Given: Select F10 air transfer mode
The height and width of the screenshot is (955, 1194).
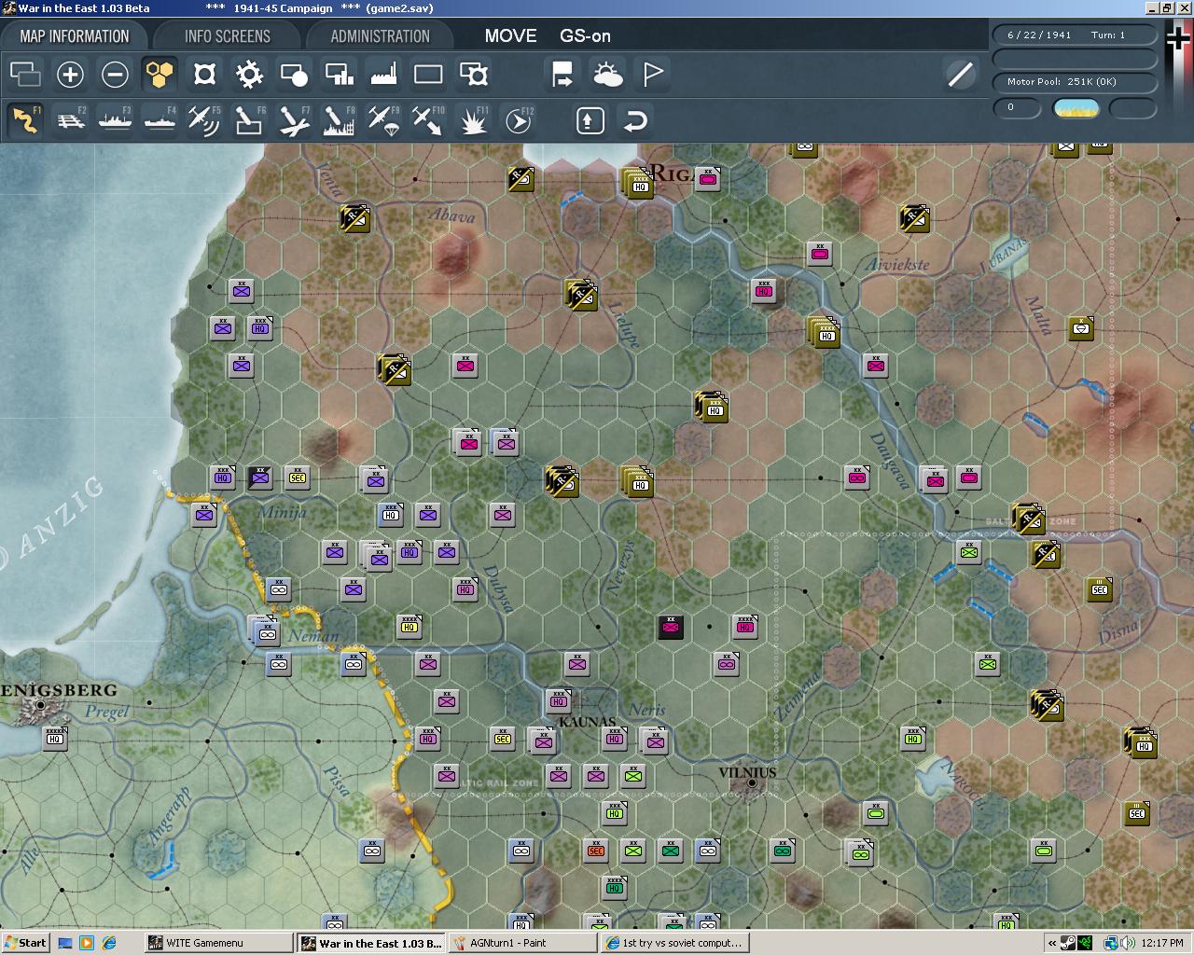Looking at the screenshot, I should coord(428,120).
